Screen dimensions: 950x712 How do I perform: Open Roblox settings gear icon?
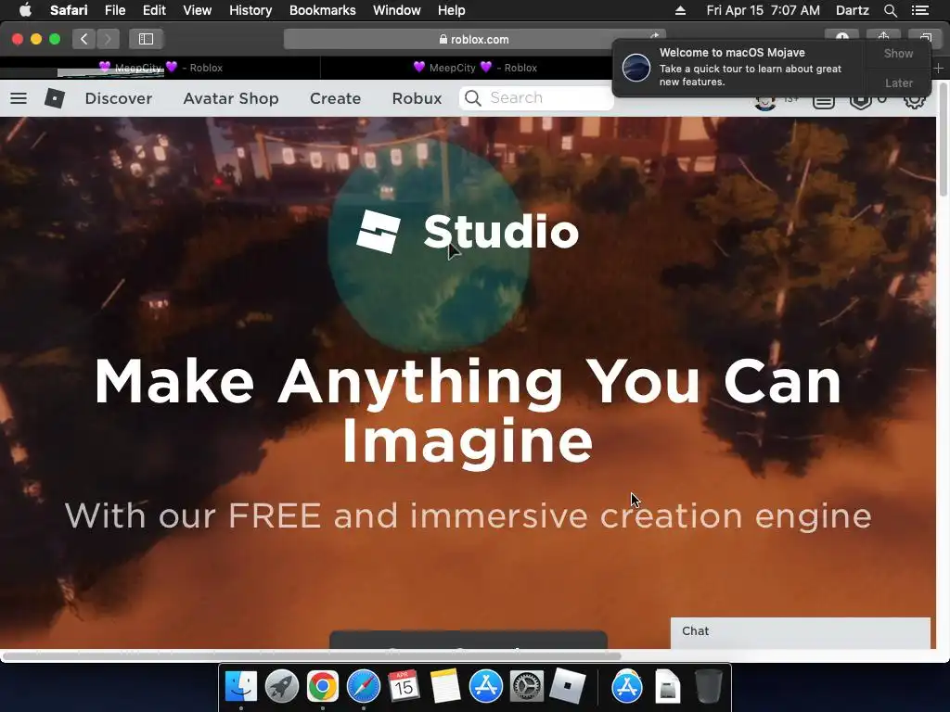(x=914, y=100)
